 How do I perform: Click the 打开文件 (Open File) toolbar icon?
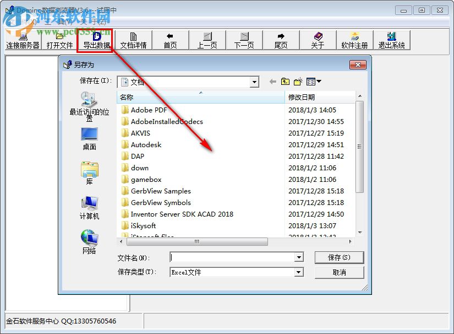click(61, 40)
